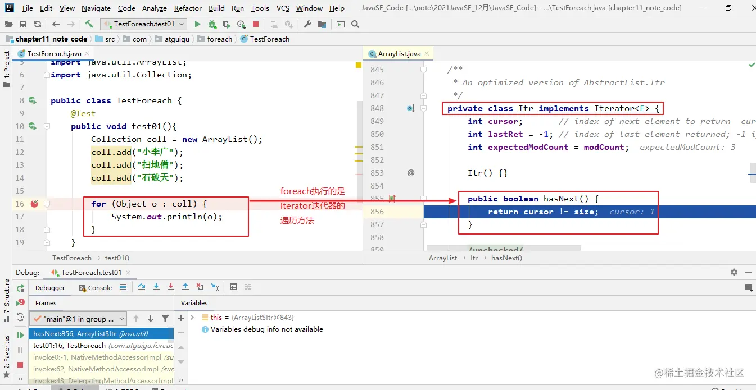Run with coverage using the shield icon
Screen dimensions: 756x390
[x=227, y=24]
